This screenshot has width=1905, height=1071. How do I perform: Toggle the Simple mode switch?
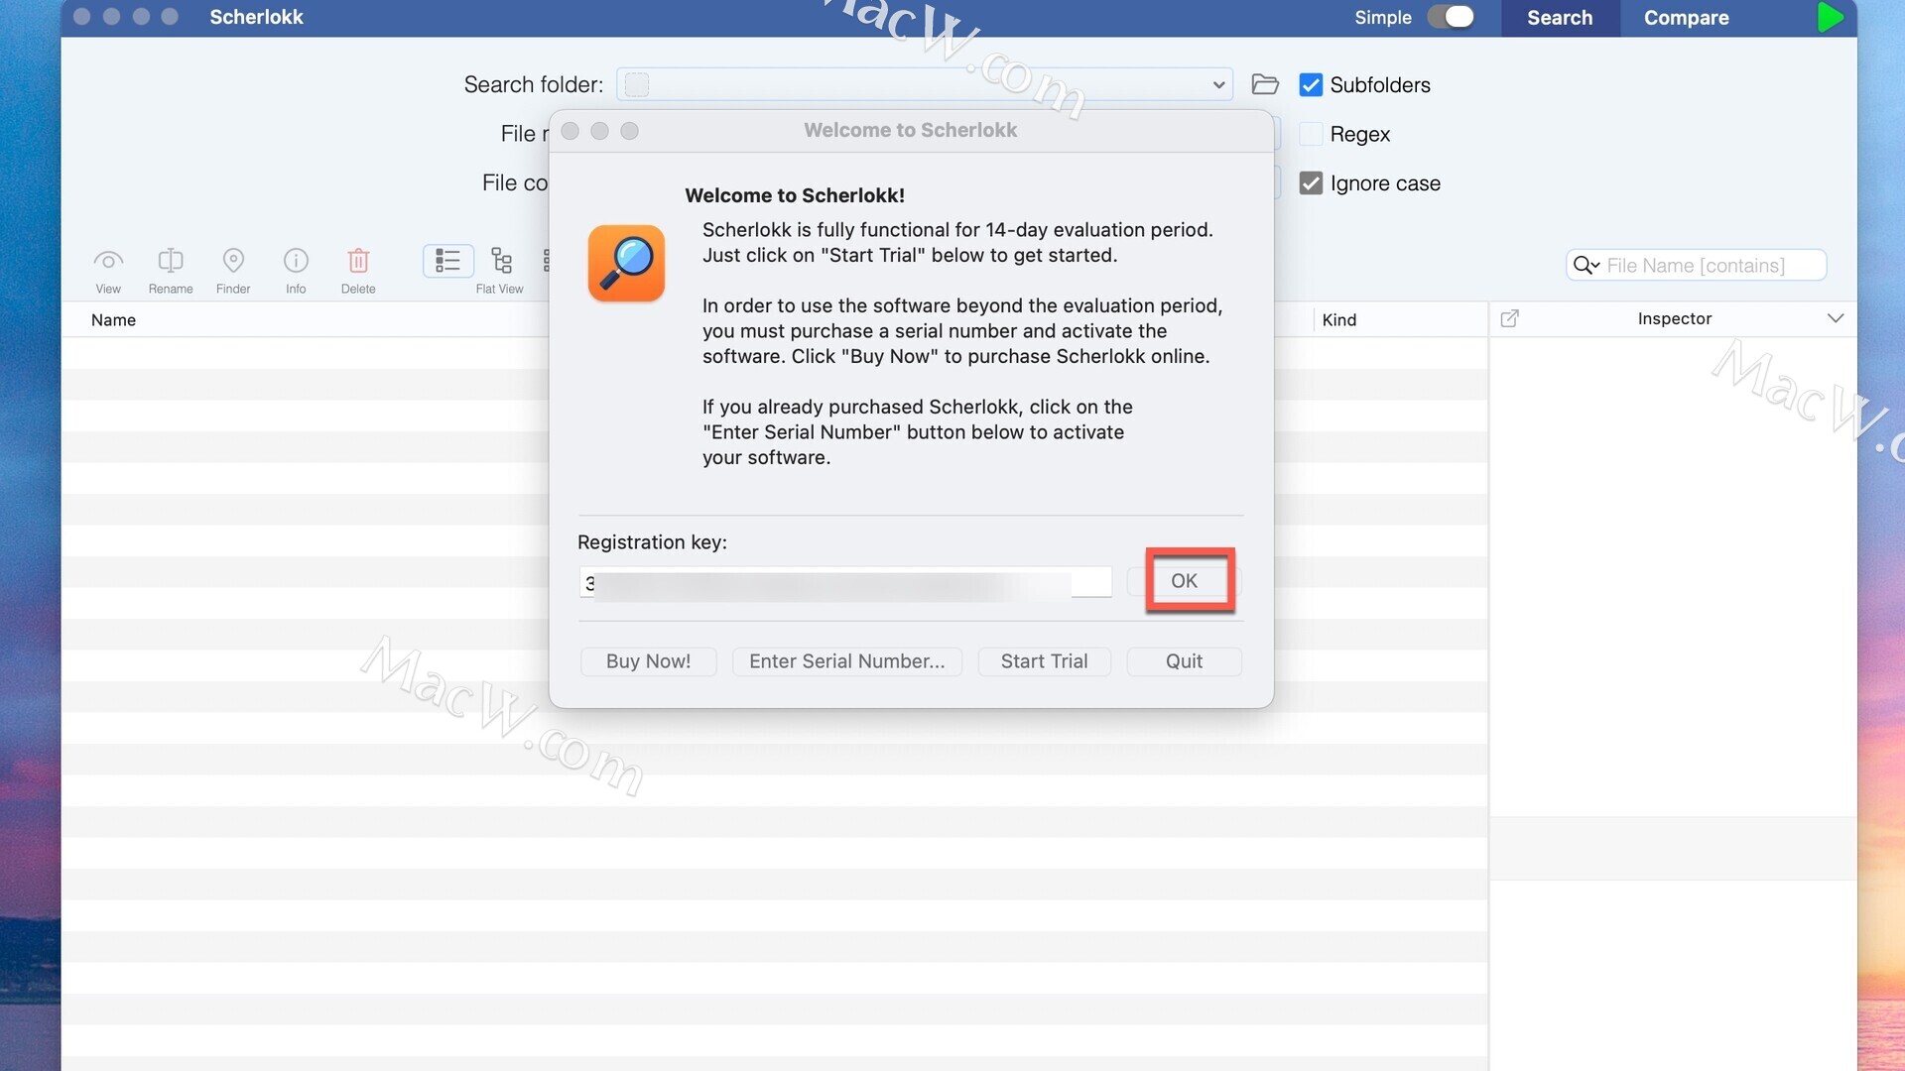point(1451,17)
